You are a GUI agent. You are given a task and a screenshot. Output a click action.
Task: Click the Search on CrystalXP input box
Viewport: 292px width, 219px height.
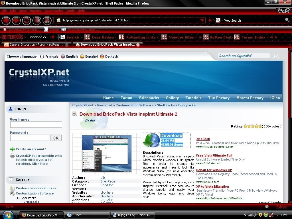pyautogui.click(x=244, y=56)
